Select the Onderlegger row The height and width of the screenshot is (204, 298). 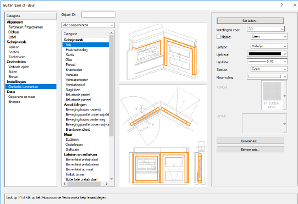74,145
